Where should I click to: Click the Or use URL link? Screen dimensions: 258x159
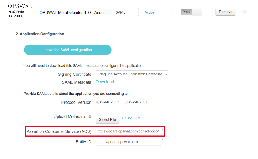131,118
